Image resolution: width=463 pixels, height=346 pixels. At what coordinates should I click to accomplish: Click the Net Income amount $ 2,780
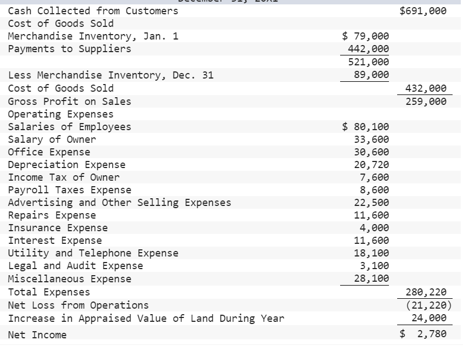tap(425, 334)
